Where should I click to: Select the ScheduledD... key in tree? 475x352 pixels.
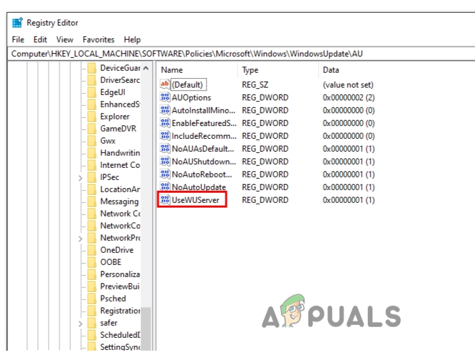[120, 334]
